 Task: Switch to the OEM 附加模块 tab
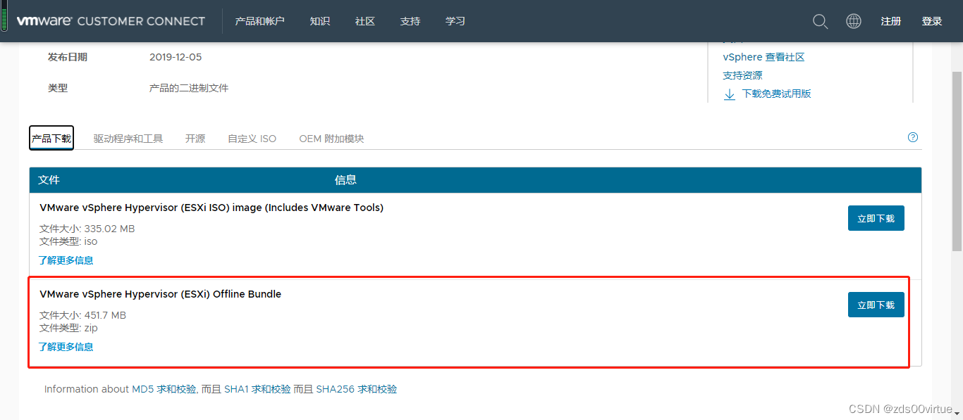(x=331, y=139)
